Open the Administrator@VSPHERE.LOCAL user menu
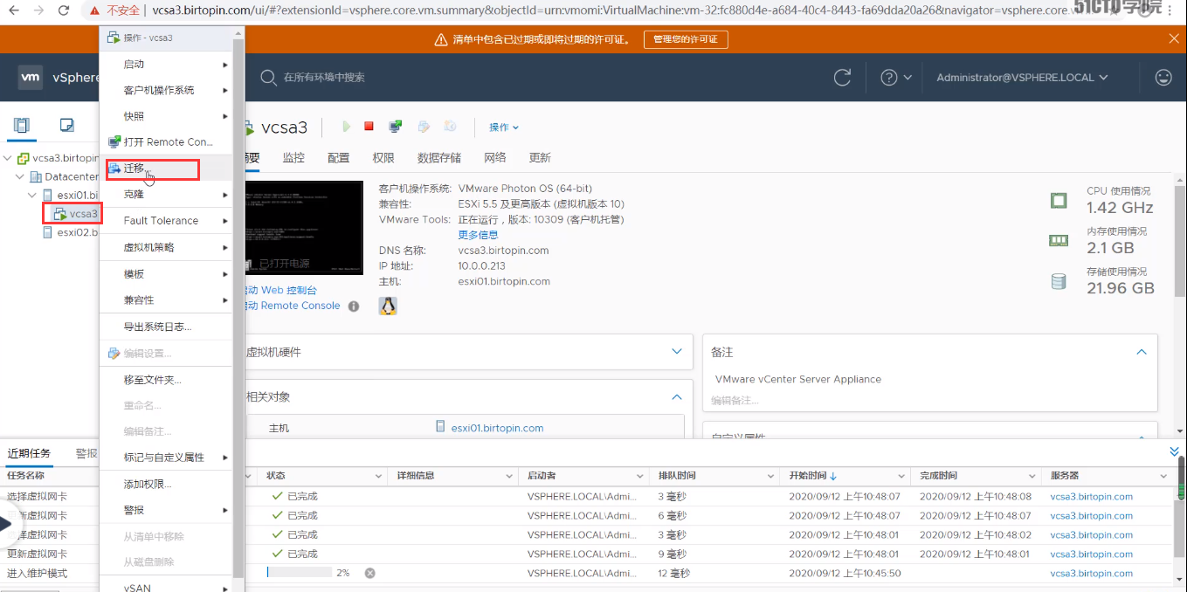The width and height of the screenshot is (1187, 592). click(1022, 77)
